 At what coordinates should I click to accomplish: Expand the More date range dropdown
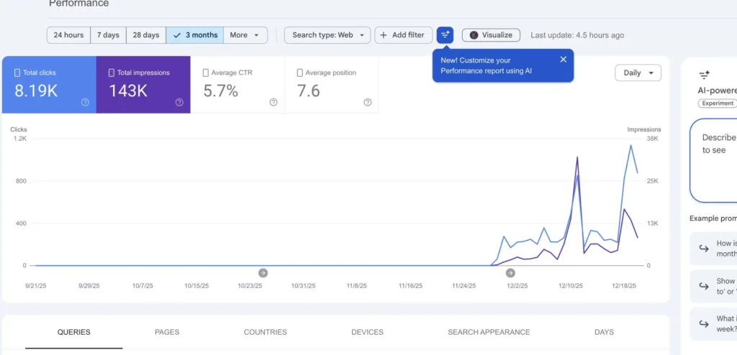(245, 34)
